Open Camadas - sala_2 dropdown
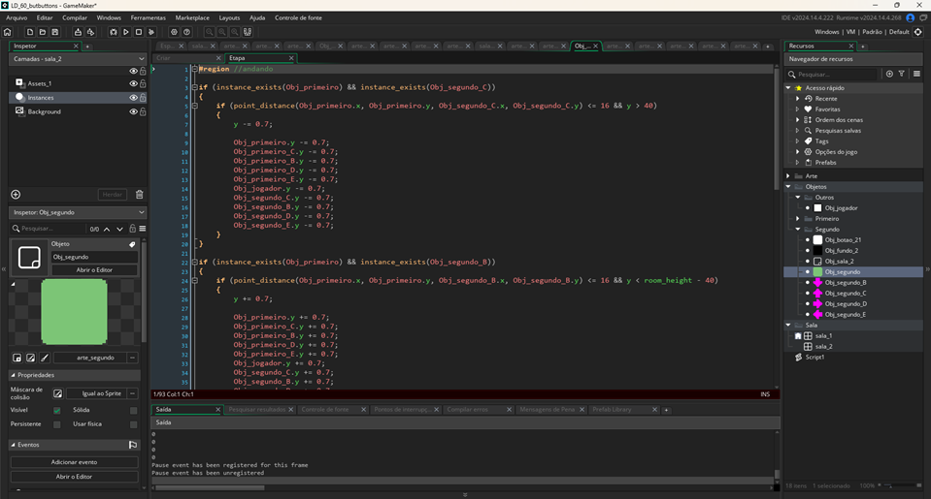The height and width of the screenshot is (499, 931). point(78,59)
